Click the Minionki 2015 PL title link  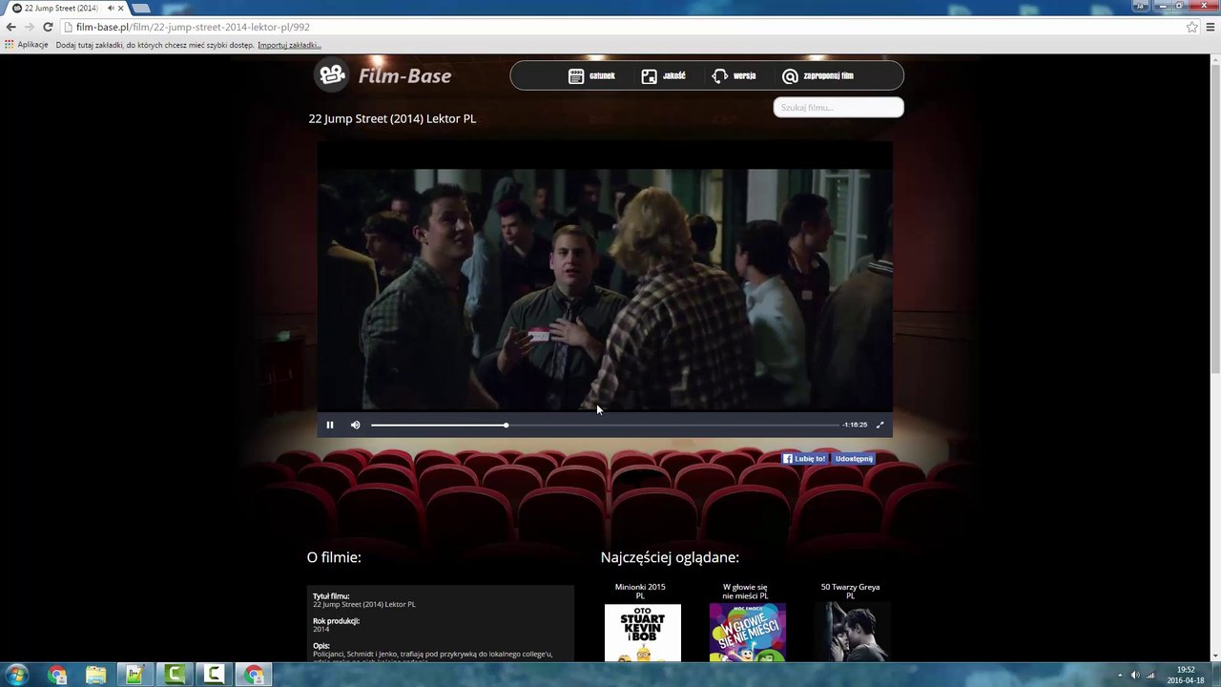point(640,592)
